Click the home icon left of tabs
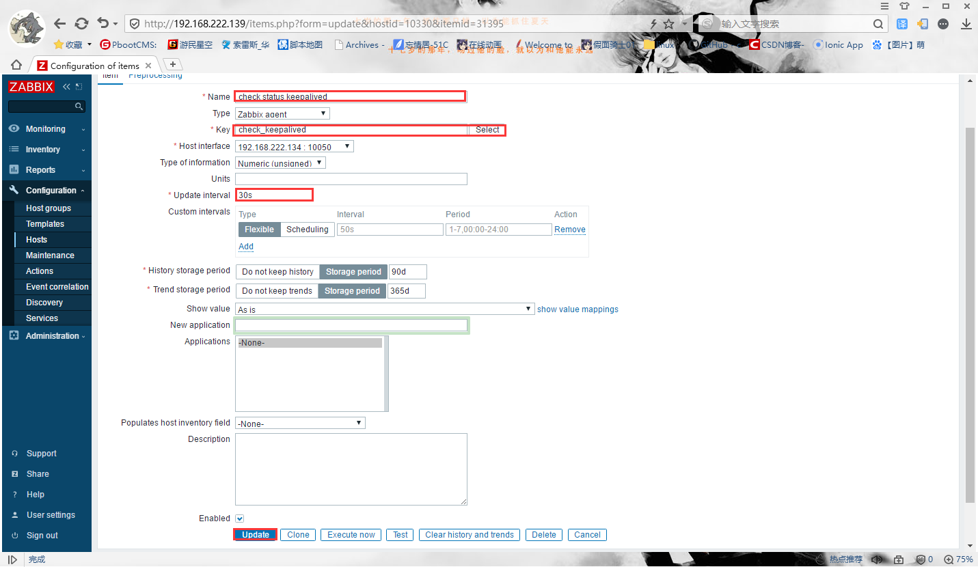978x567 pixels. coord(16,65)
